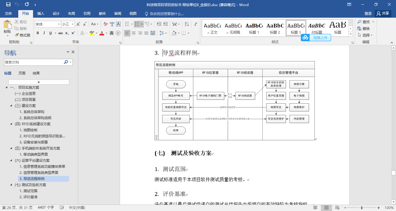Click the red font color button
The height and width of the screenshot is (211, 396).
click(102, 33)
